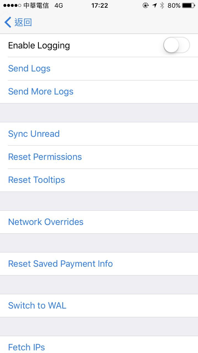Tap the location arrow status icon

tap(154, 6)
